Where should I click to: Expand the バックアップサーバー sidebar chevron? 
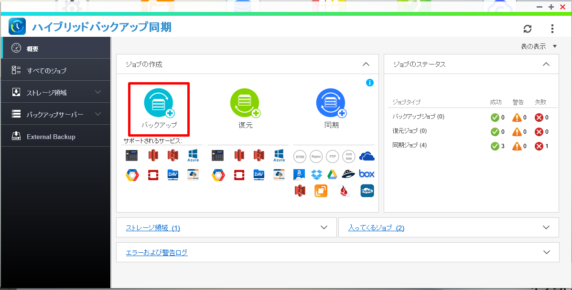tap(98, 114)
